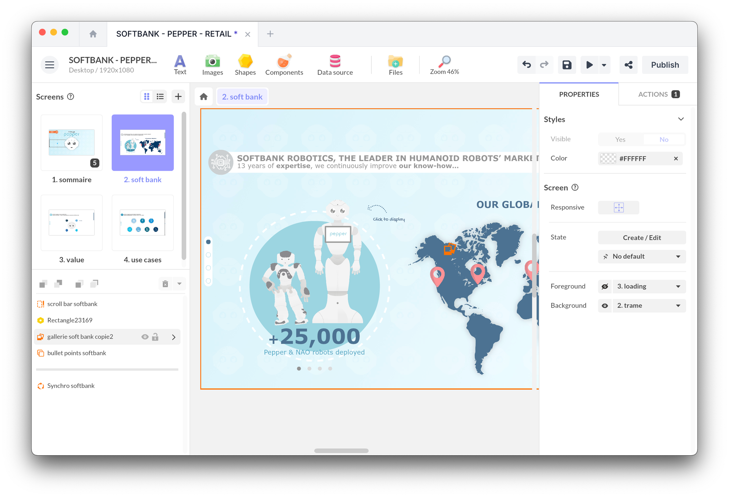Select the Shapes tool

[245, 65]
